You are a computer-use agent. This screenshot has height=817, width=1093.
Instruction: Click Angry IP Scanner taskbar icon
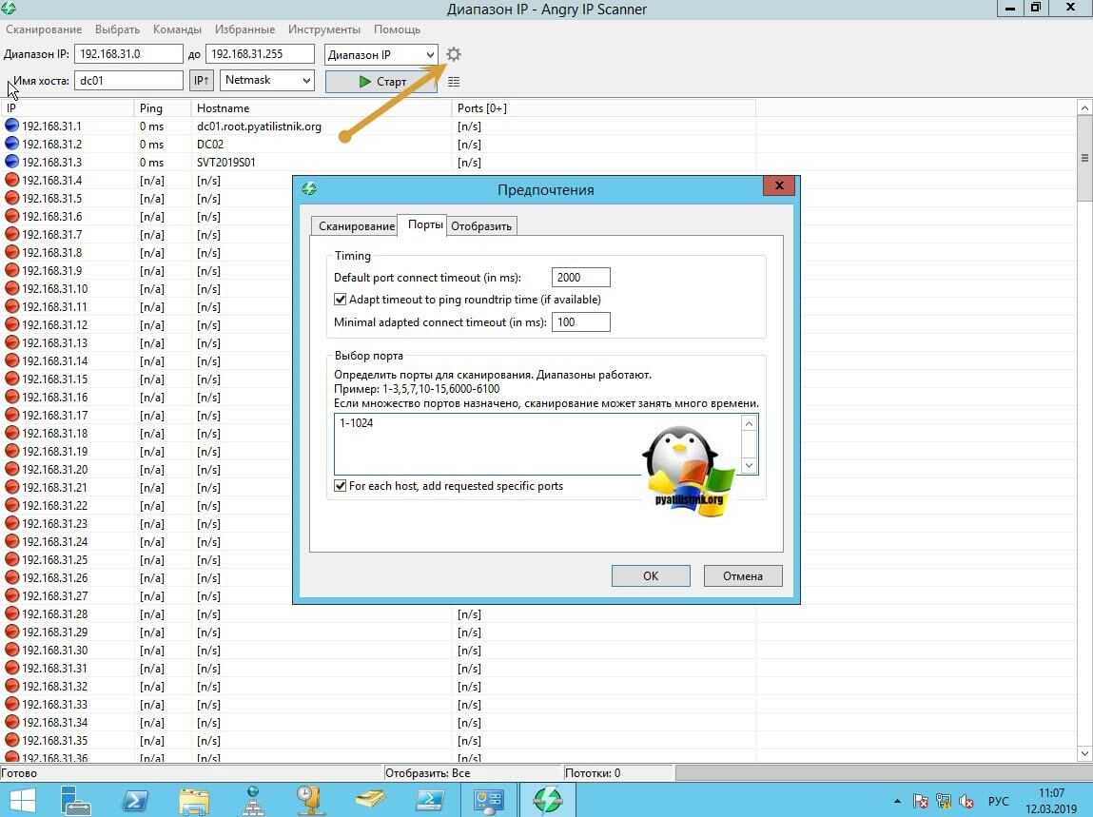click(548, 799)
